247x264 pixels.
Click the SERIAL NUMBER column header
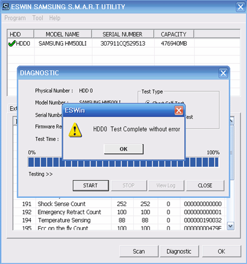tap(123, 34)
